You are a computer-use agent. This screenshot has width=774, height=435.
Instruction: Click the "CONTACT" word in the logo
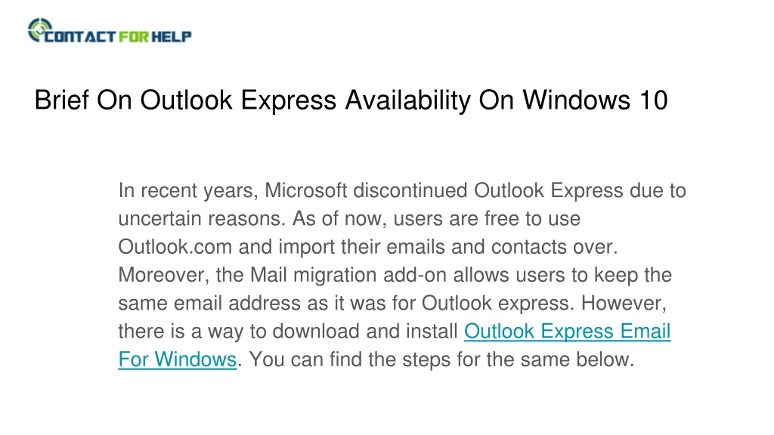[80, 36]
